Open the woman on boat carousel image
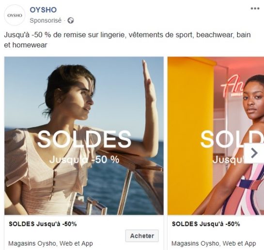 point(84,136)
